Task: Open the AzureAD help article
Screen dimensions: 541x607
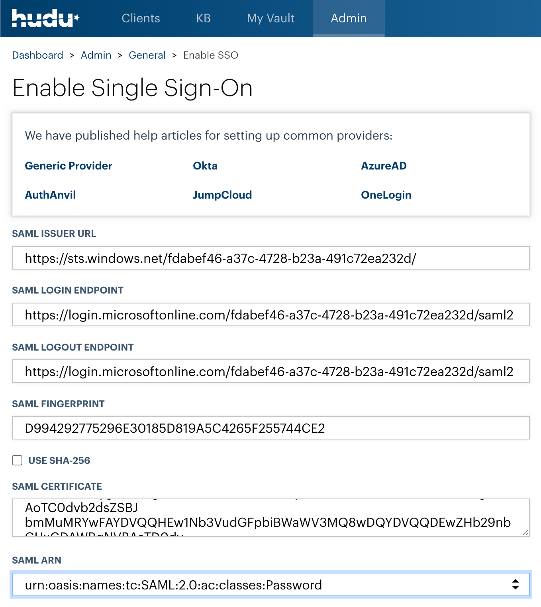Action: pos(384,166)
